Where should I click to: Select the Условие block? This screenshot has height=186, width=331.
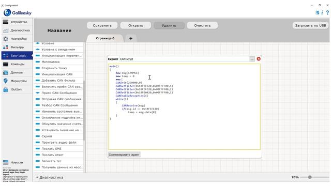(x=58, y=43)
